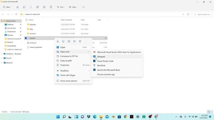Open the taskbar clock and date
The width and height of the screenshot is (214, 120).
coord(204,117)
